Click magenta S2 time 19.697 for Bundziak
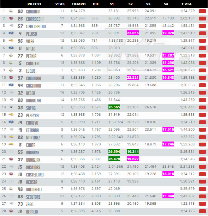 click(133, 159)
